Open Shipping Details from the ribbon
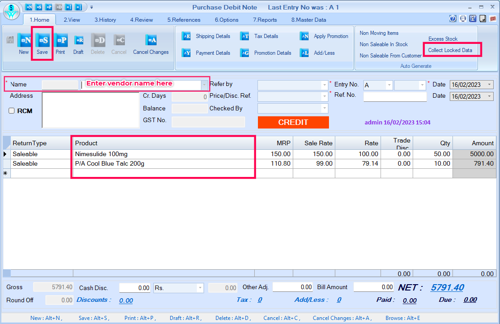The image size is (500, 324). (206, 36)
